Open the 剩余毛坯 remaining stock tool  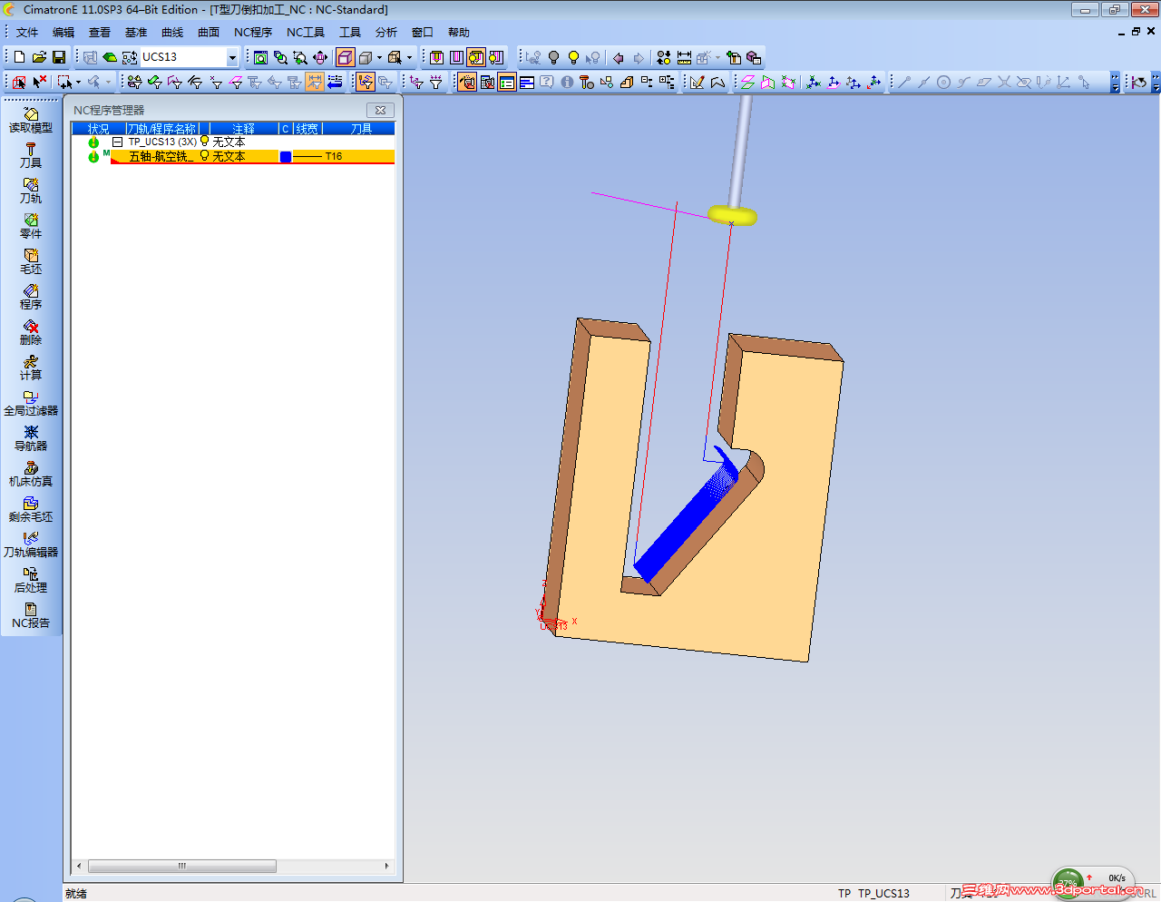[31, 510]
